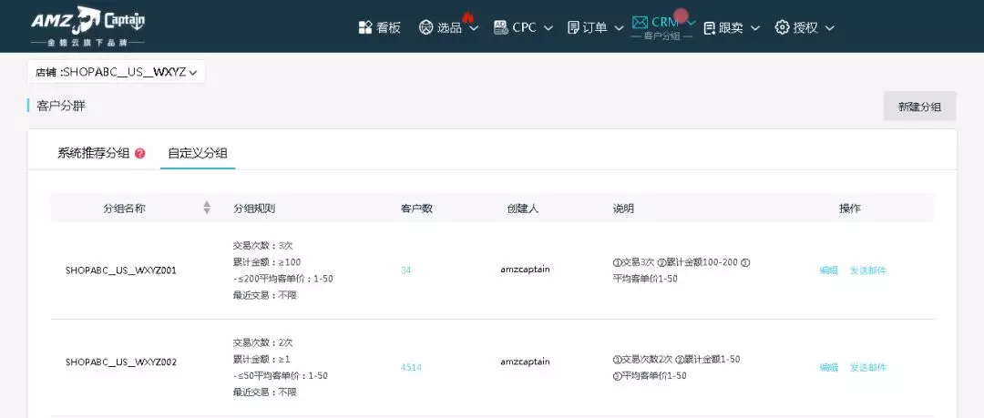Open the 看板 menu item
The image size is (984, 418).
click(x=388, y=27)
